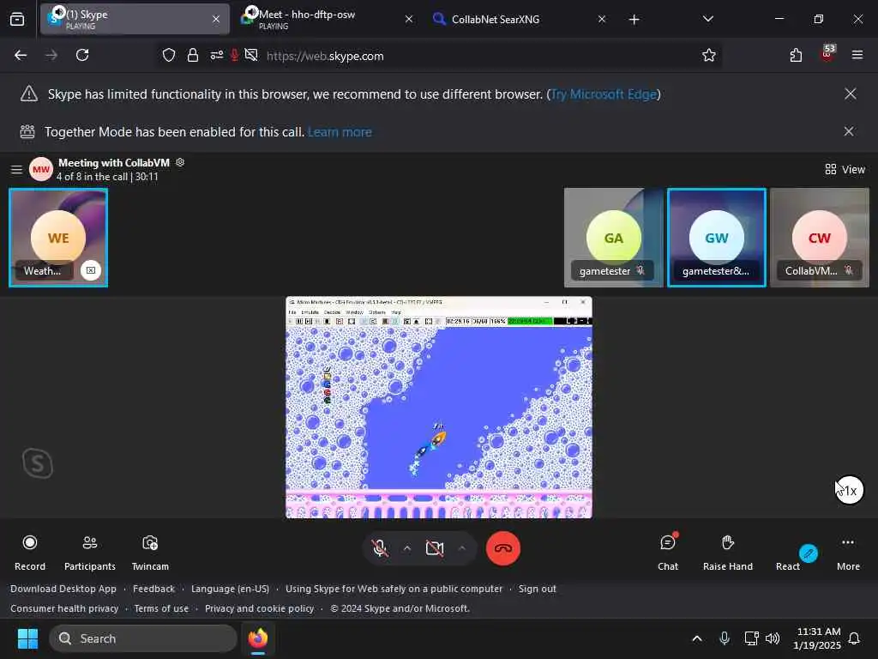Open the More options menu

pyautogui.click(x=848, y=552)
